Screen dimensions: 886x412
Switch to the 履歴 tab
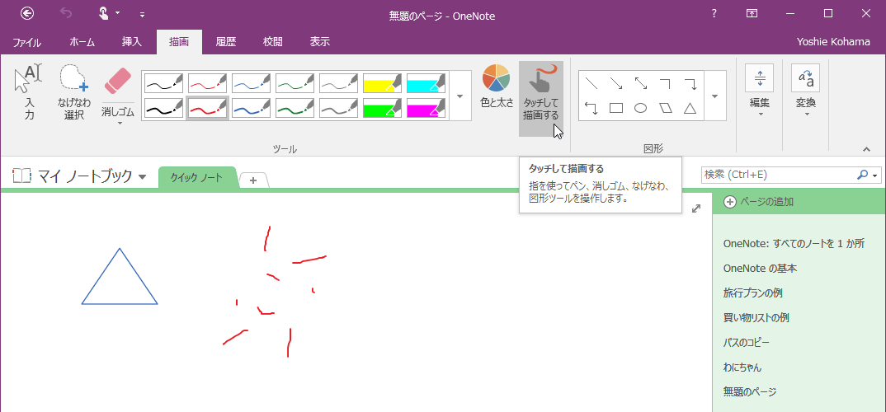click(x=225, y=42)
